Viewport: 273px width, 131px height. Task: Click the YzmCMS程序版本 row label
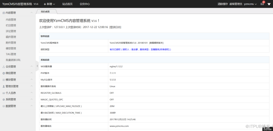[50, 43]
